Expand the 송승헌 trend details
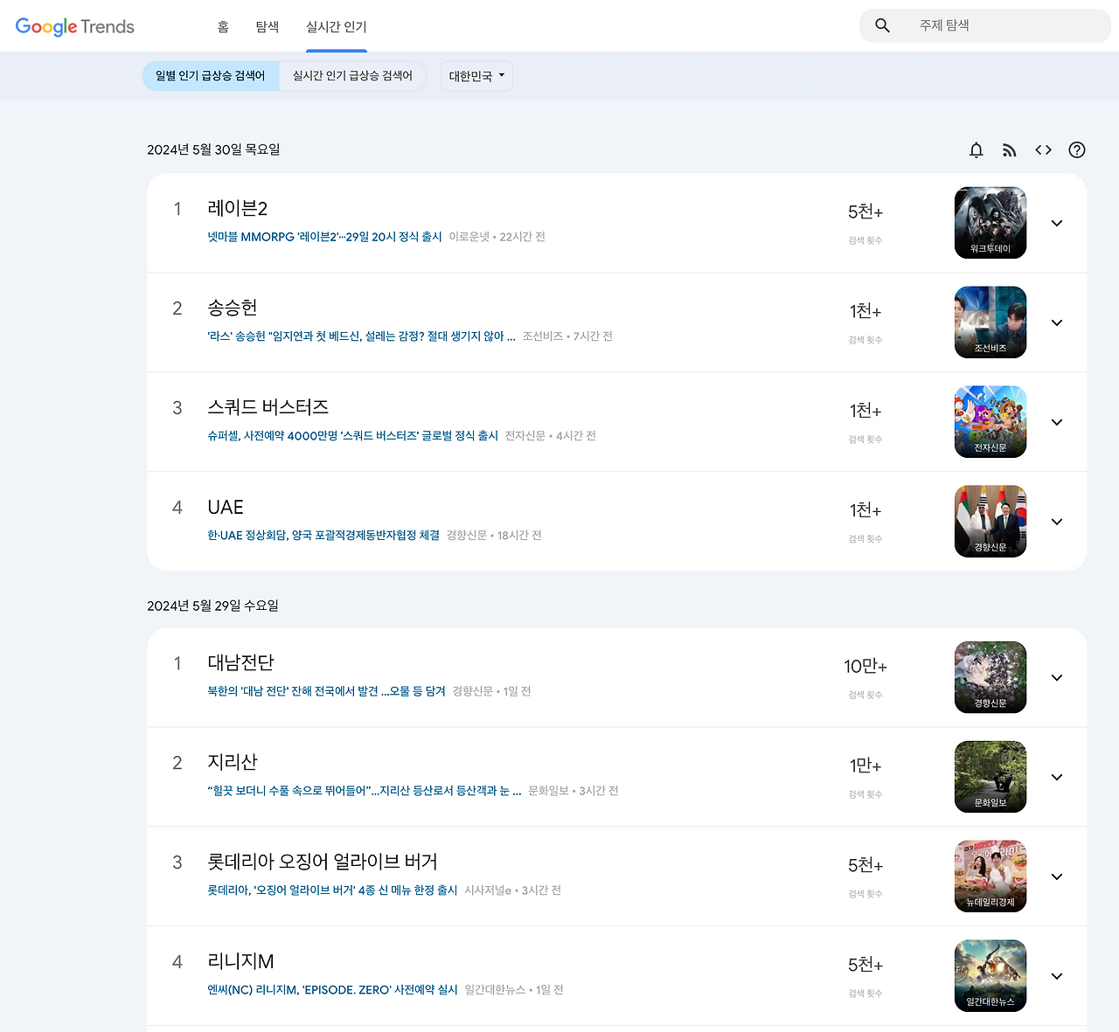The width and height of the screenshot is (1119, 1032). (x=1056, y=322)
